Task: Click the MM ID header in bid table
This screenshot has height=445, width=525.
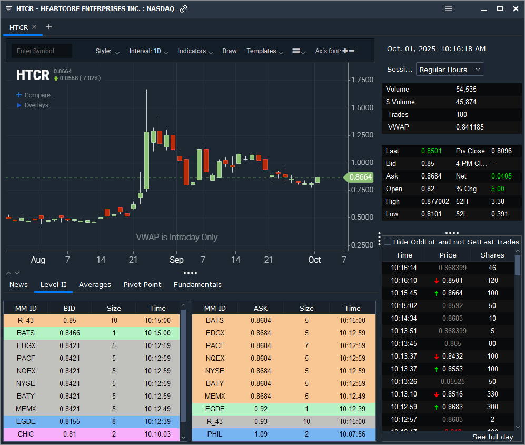Action: 26,308
